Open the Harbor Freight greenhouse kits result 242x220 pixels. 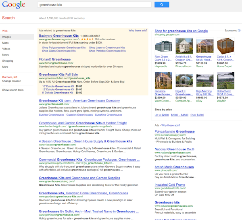pyautogui.click(x=83, y=123)
